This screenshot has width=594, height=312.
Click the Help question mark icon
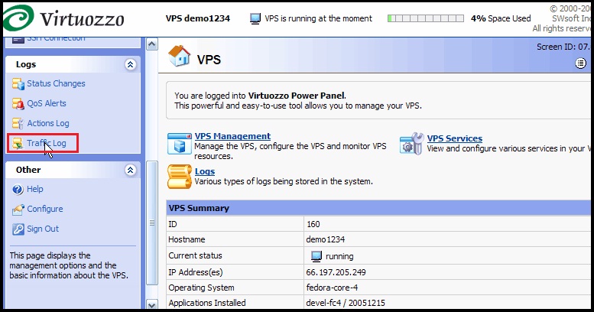(18, 189)
